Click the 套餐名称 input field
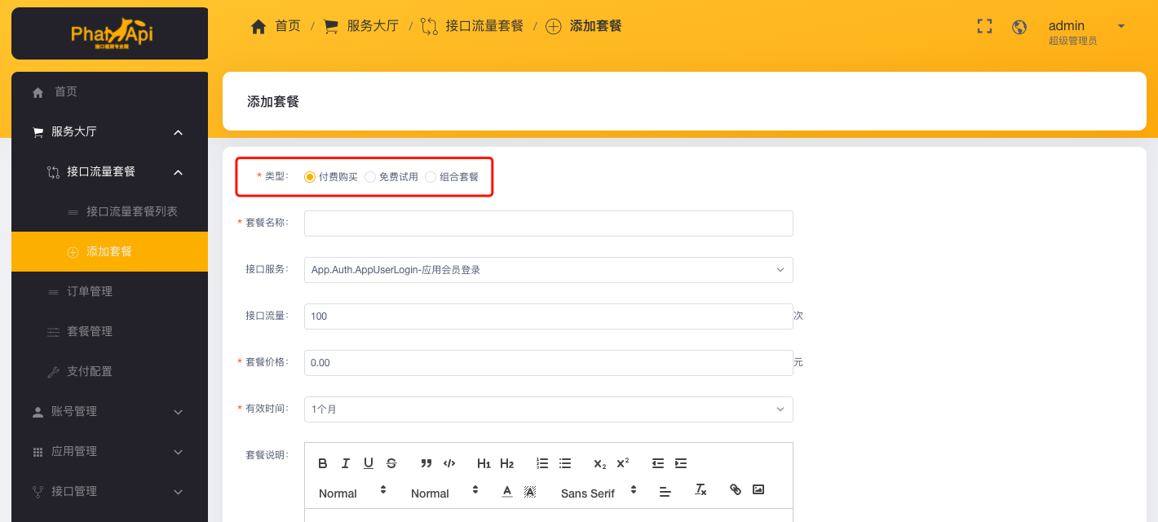1158x522 pixels. [x=548, y=223]
